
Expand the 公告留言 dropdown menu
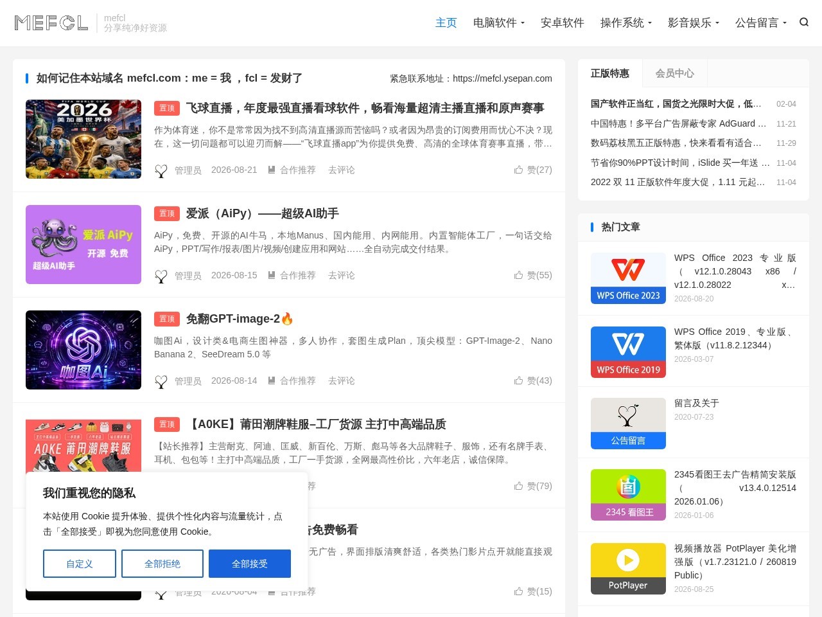tap(761, 23)
